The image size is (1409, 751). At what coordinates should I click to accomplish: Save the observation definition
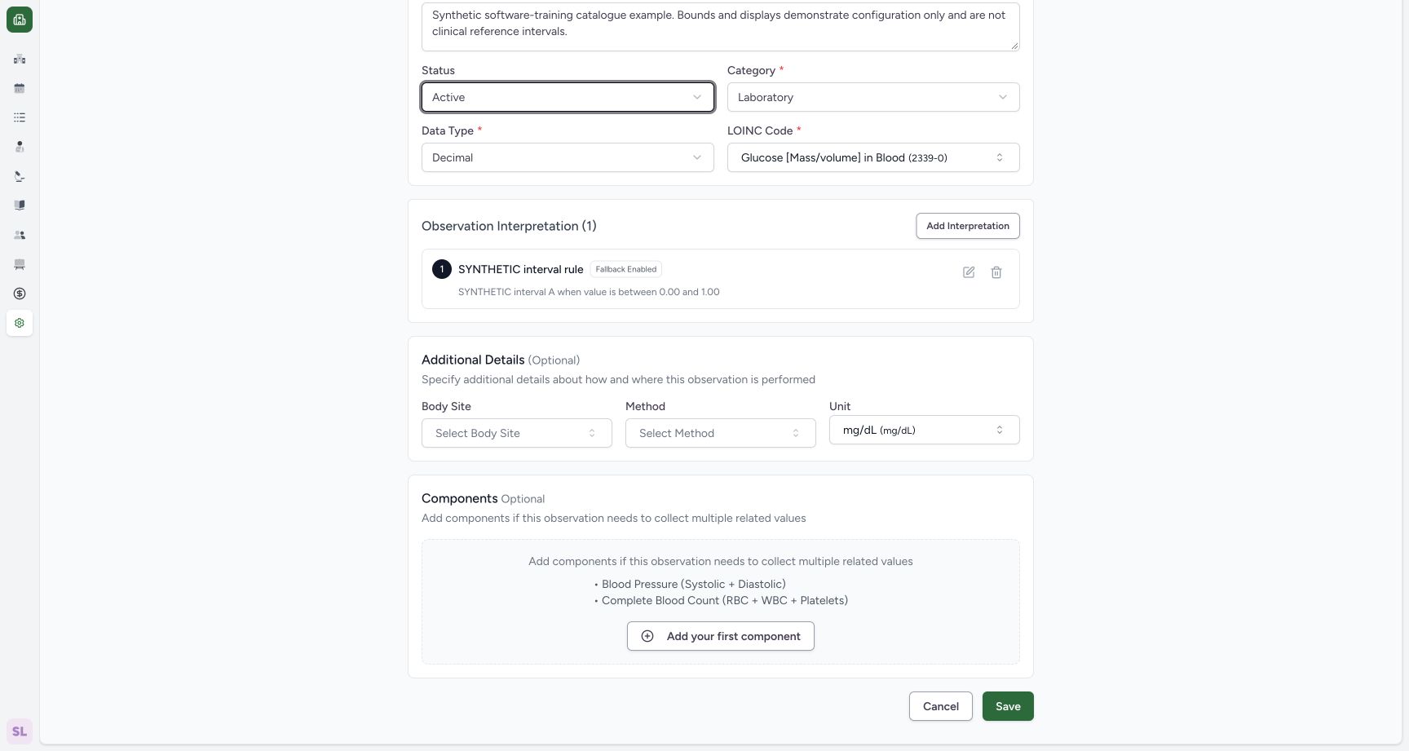1008,706
